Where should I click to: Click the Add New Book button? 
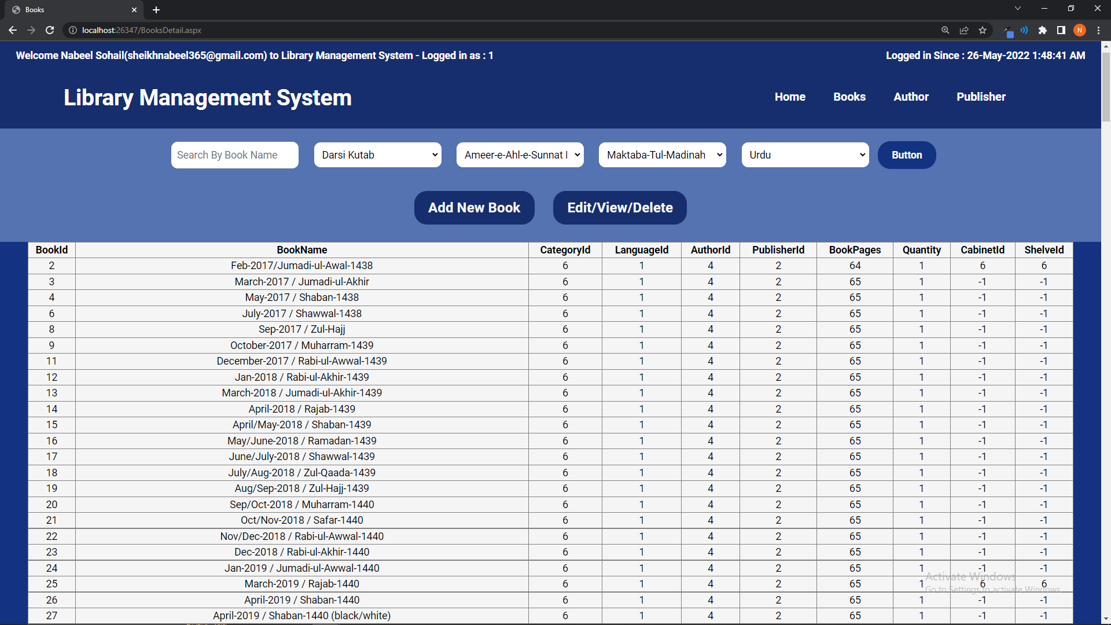pyautogui.click(x=474, y=208)
